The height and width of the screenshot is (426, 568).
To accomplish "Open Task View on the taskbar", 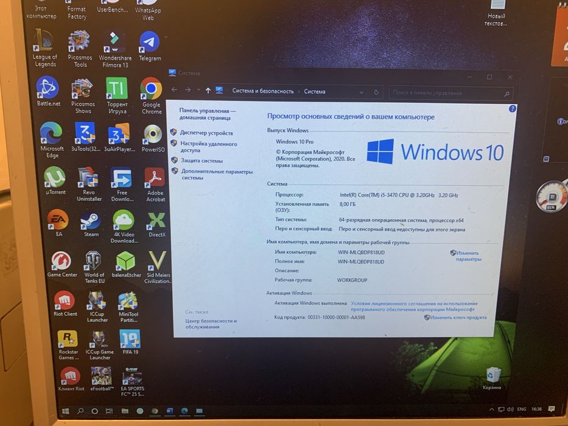I will click(109, 411).
